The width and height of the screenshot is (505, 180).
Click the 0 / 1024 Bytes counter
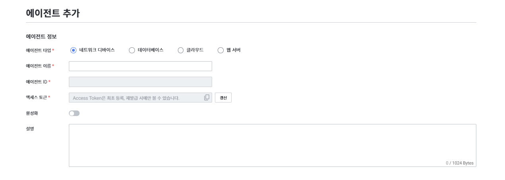click(460, 163)
